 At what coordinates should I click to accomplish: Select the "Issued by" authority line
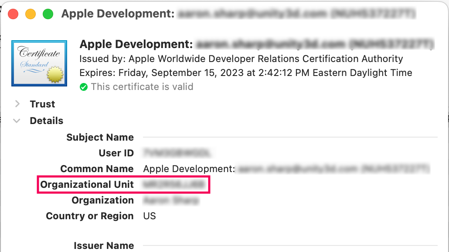tap(241, 59)
